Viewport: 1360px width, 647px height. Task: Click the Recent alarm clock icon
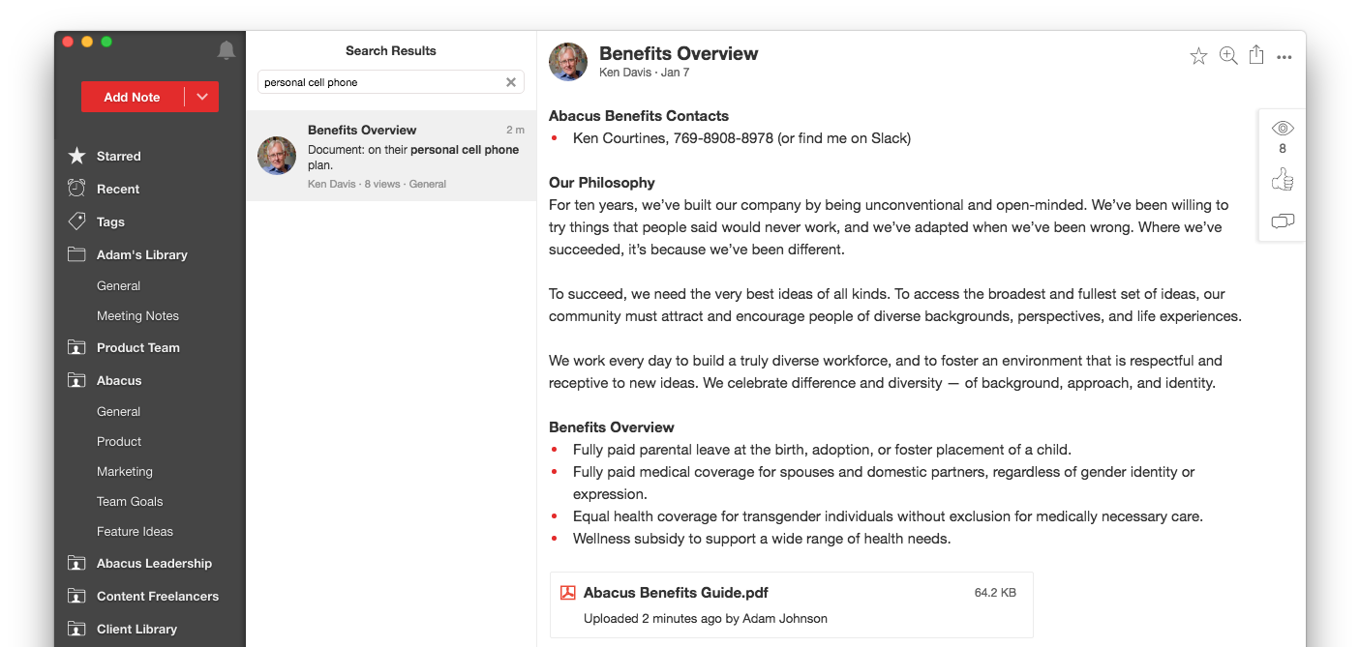tap(76, 189)
